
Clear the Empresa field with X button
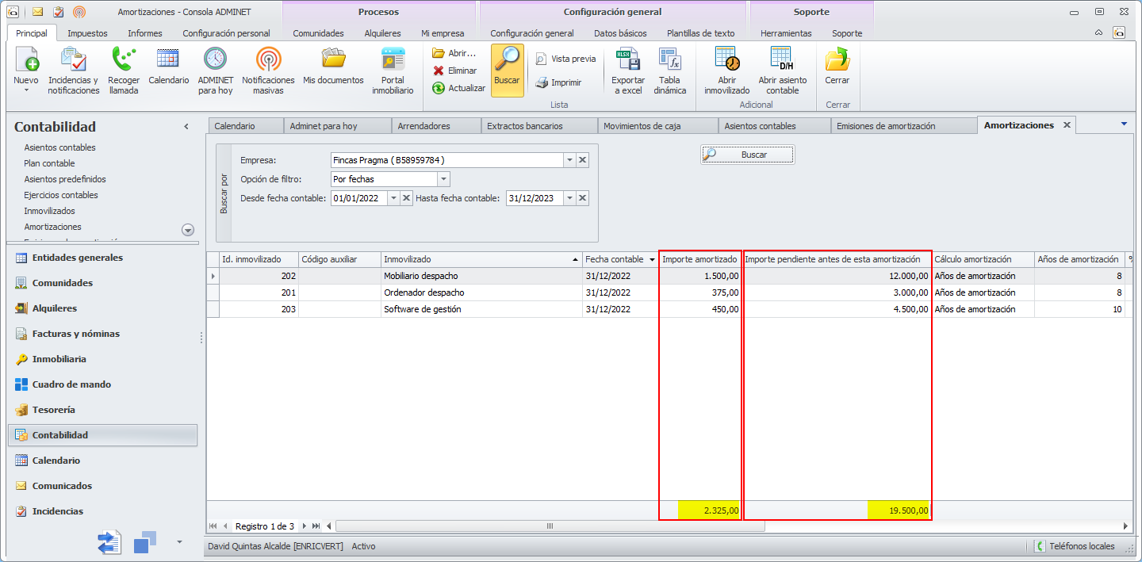pos(582,160)
